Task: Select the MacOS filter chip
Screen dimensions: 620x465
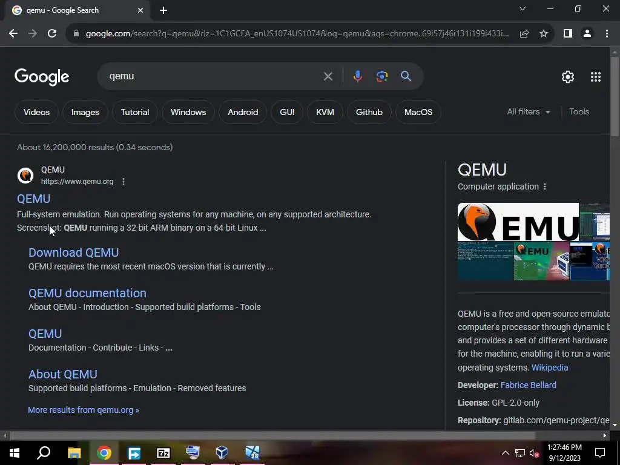Action: tap(418, 112)
